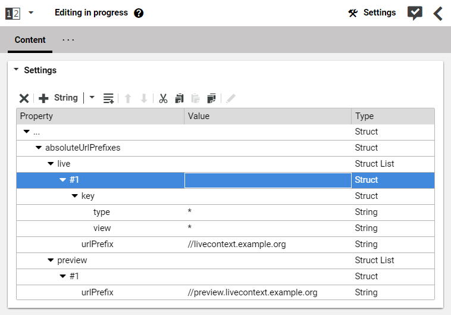Click 'Struct List' type of live row

click(374, 164)
